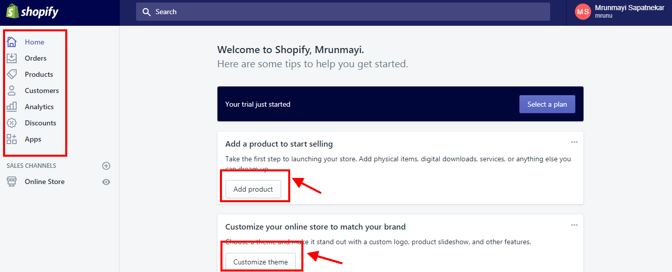This screenshot has width=672, height=272.
Task: Click the Home house icon in sidebar
Action: (12, 42)
